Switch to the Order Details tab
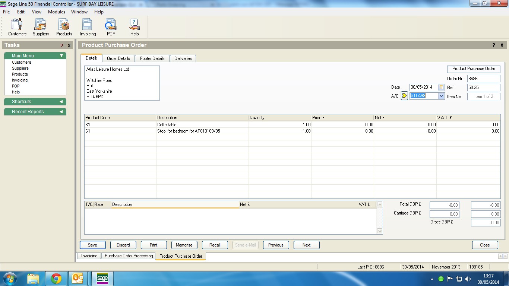 [x=118, y=58]
